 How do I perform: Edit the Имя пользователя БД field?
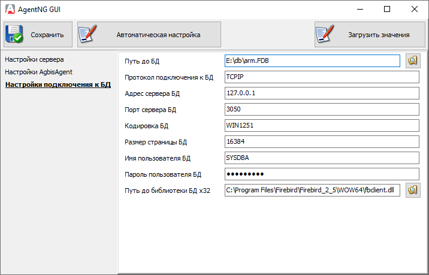(321, 158)
